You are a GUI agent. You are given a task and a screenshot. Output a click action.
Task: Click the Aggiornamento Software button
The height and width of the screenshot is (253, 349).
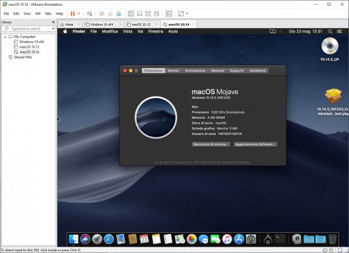pos(255,144)
